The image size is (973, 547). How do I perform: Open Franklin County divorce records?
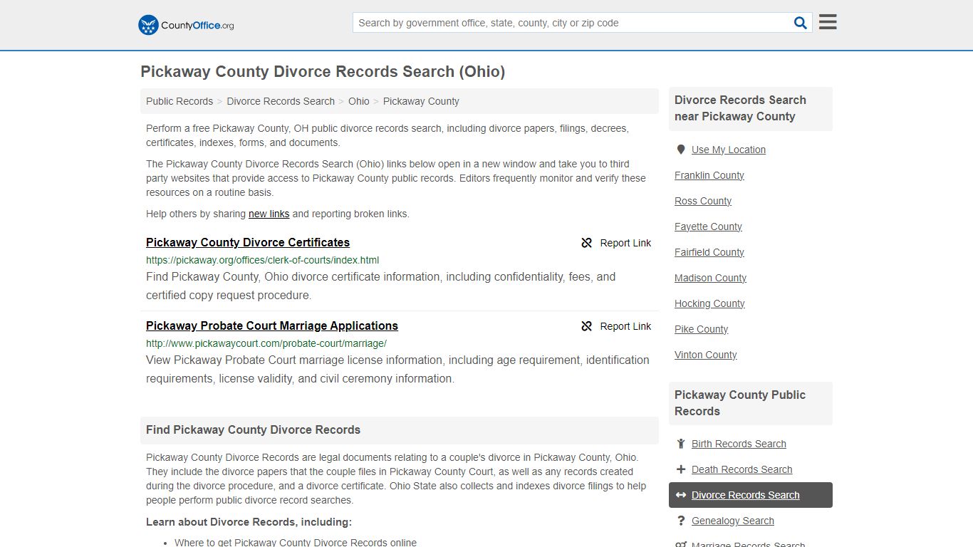coord(709,175)
